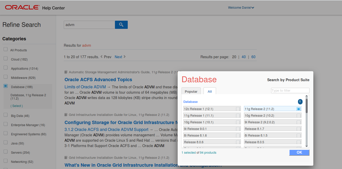Viewport: 342px width, 169px height.
Task: Check the 10g Release 1 (10.1) box
Action: tap(238, 122)
